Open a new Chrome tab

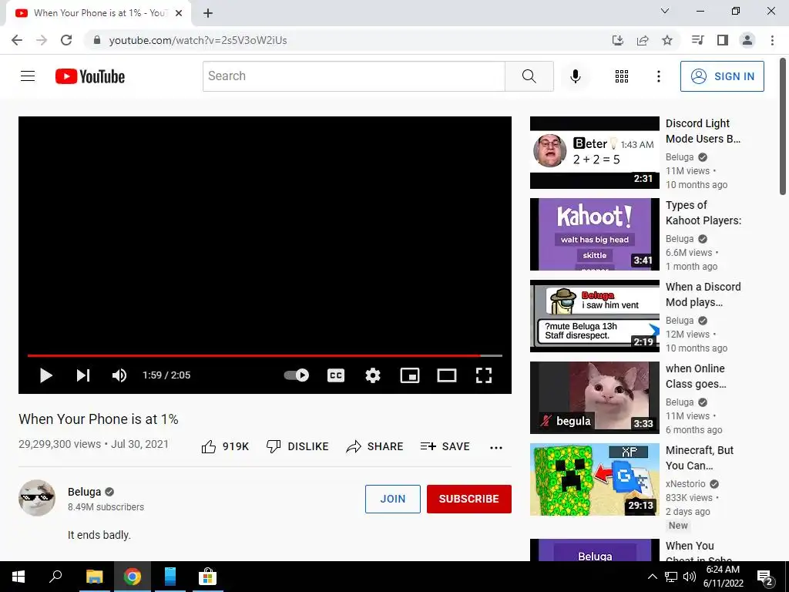[208, 14]
